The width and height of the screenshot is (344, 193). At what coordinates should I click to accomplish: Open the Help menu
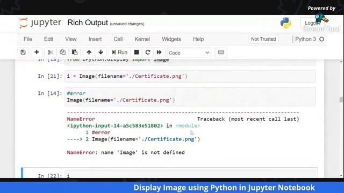198,39
